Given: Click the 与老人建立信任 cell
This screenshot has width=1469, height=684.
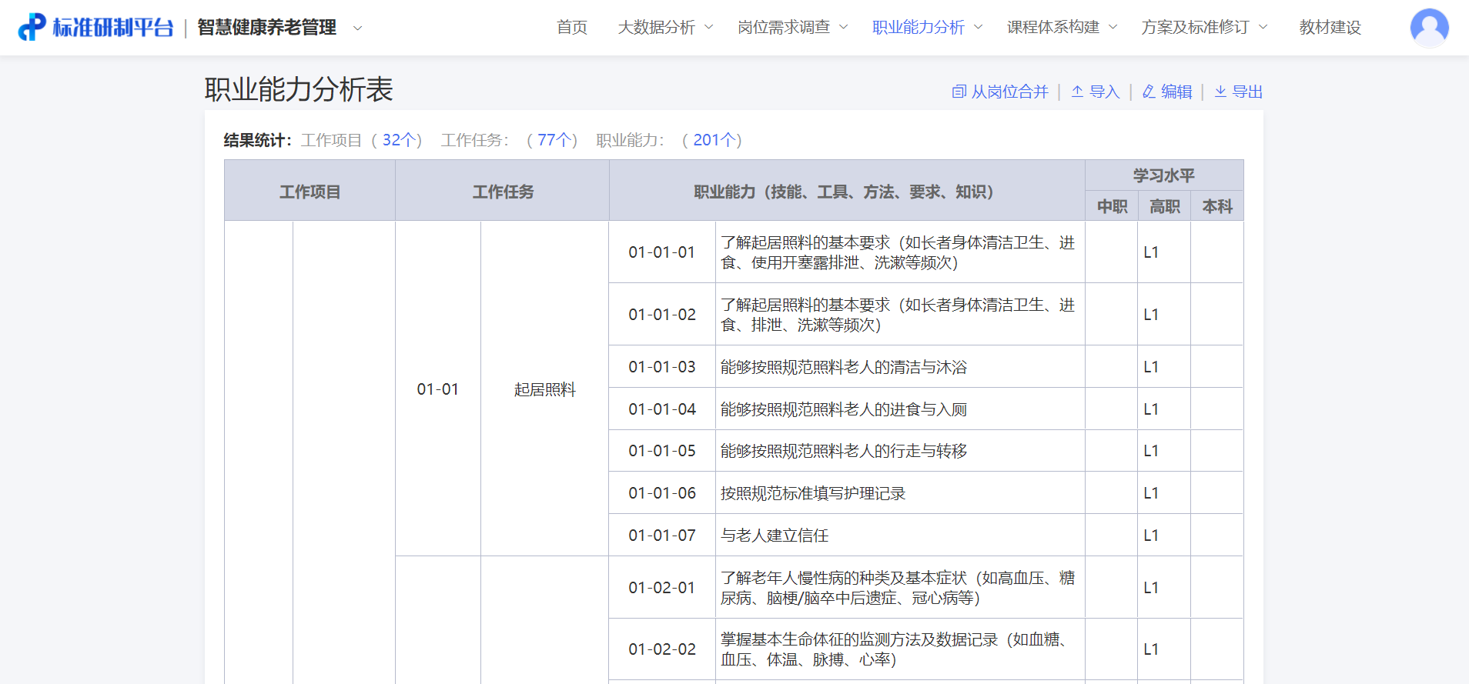Looking at the screenshot, I should [x=900, y=536].
